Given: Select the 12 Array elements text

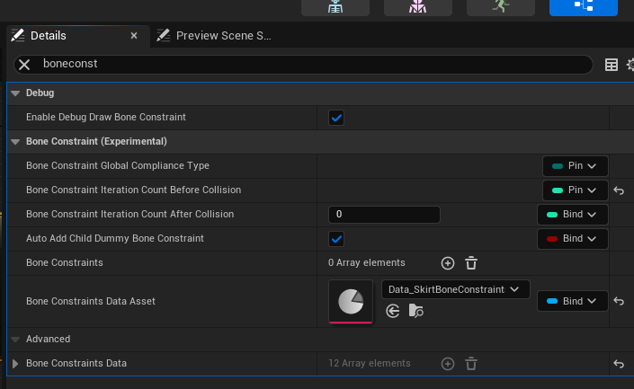Looking at the screenshot, I should (x=370, y=363).
